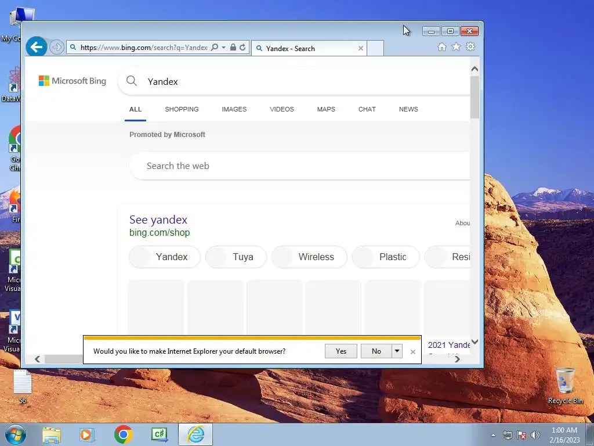
Task: Go back with the blue back arrow
Action: [37, 47]
